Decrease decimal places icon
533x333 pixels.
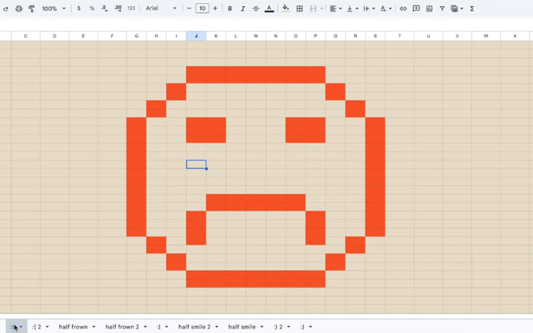click(x=105, y=8)
